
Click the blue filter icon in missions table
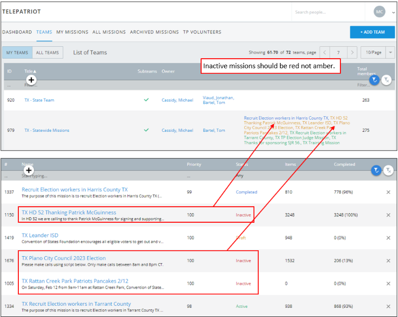point(376,170)
